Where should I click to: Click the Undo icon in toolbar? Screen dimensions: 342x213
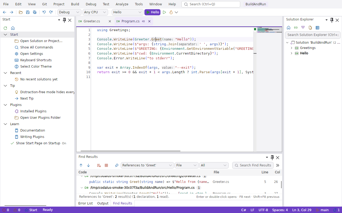[x=44, y=12]
